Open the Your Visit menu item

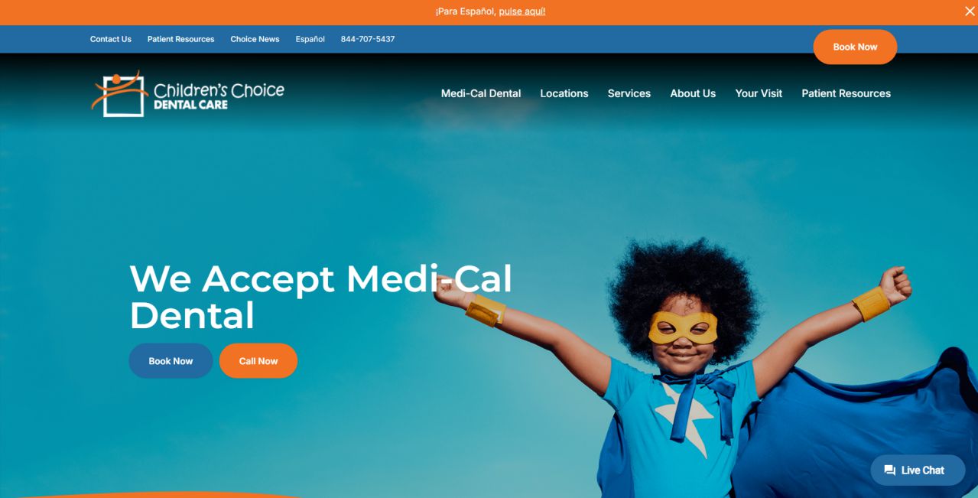pyautogui.click(x=759, y=93)
